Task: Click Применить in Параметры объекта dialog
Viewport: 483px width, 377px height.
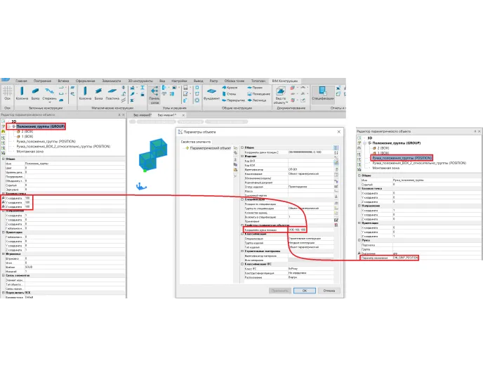Action: pyautogui.click(x=279, y=291)
